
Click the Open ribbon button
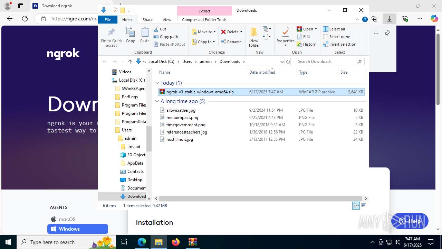coord(307,29)
